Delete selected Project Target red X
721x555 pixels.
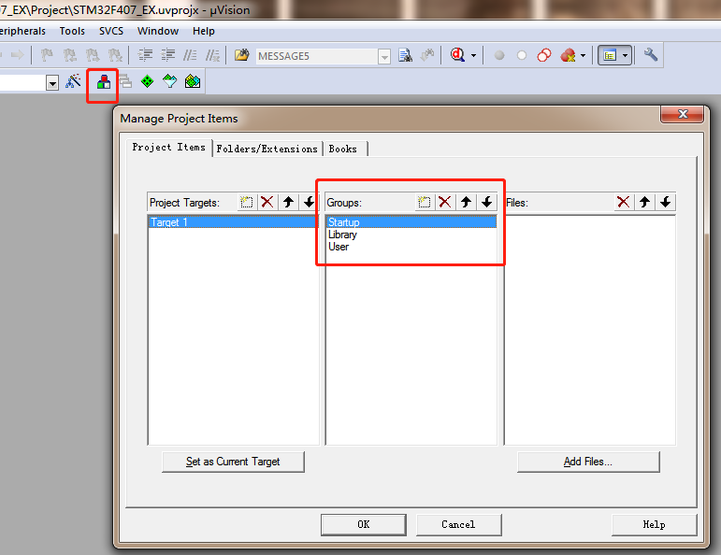(x=267, y=202)
